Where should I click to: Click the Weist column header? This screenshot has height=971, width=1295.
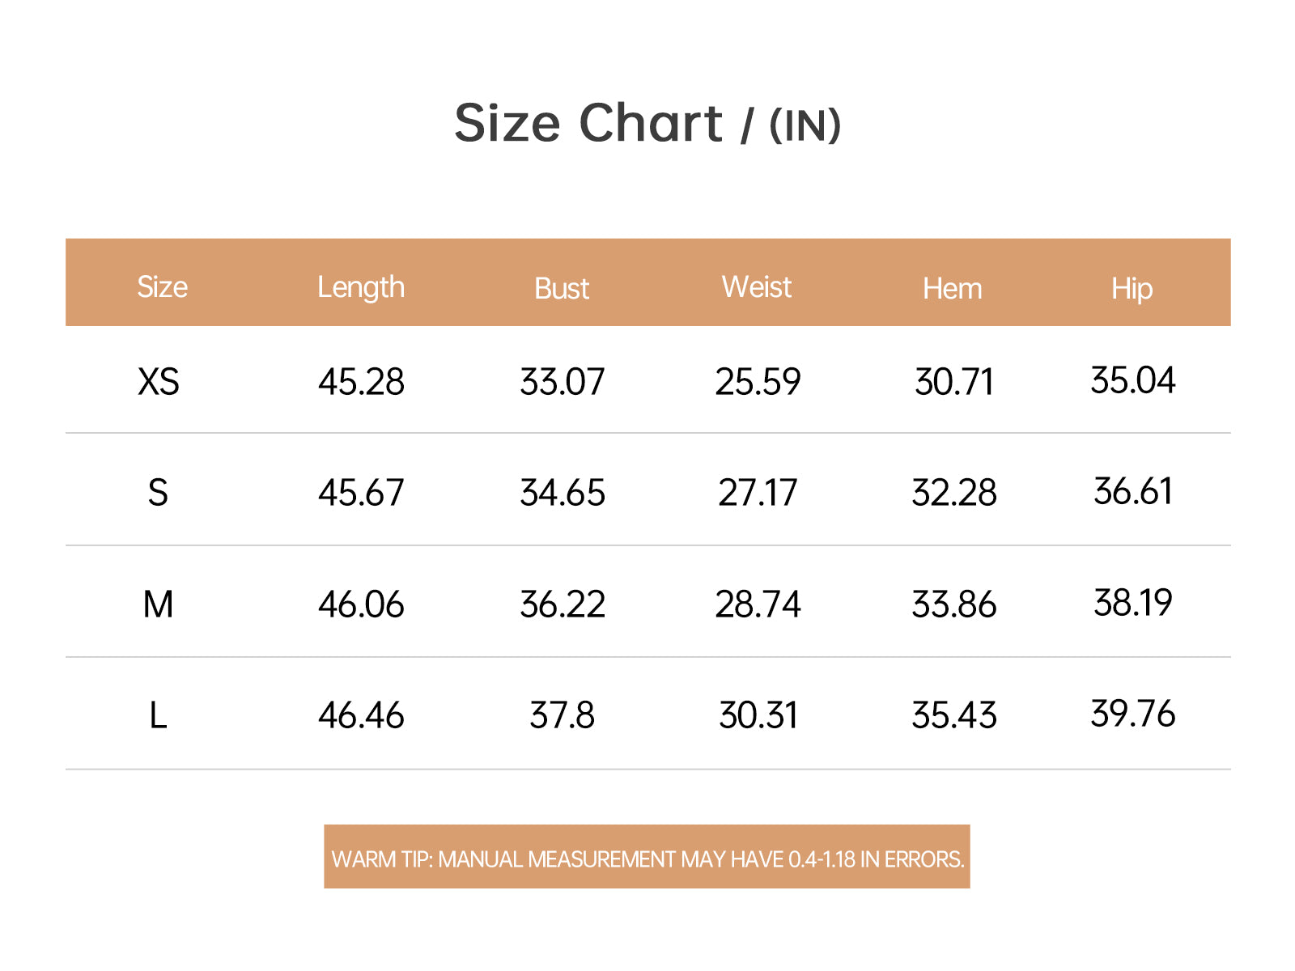[757, 287]
